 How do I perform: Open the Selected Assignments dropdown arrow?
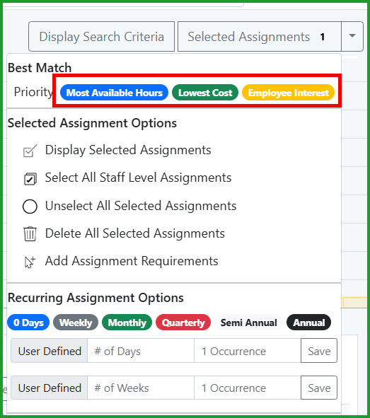(x=352, y=36)
